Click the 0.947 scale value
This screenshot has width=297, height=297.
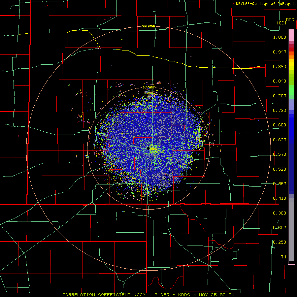click(280, 52)
